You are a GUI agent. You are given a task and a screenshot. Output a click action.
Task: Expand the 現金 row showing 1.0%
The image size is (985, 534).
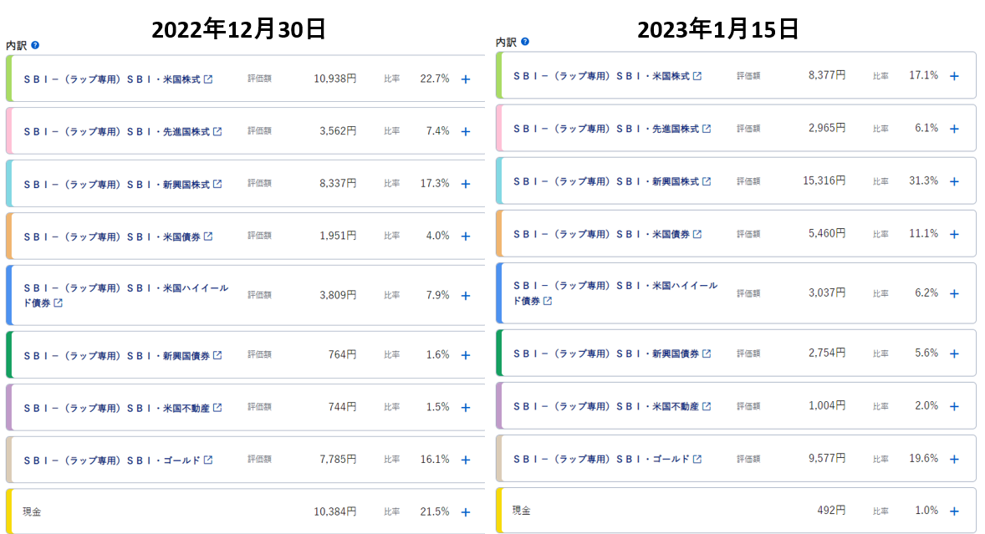(954, 511)
